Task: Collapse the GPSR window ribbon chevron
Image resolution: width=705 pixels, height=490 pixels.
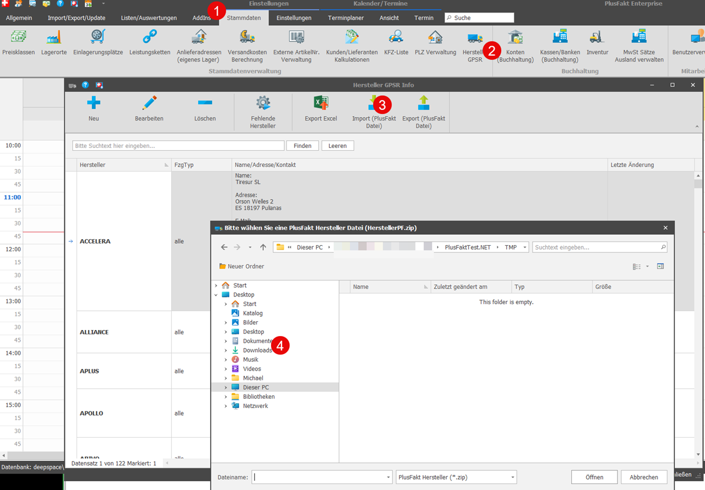Action: [697, 126]
